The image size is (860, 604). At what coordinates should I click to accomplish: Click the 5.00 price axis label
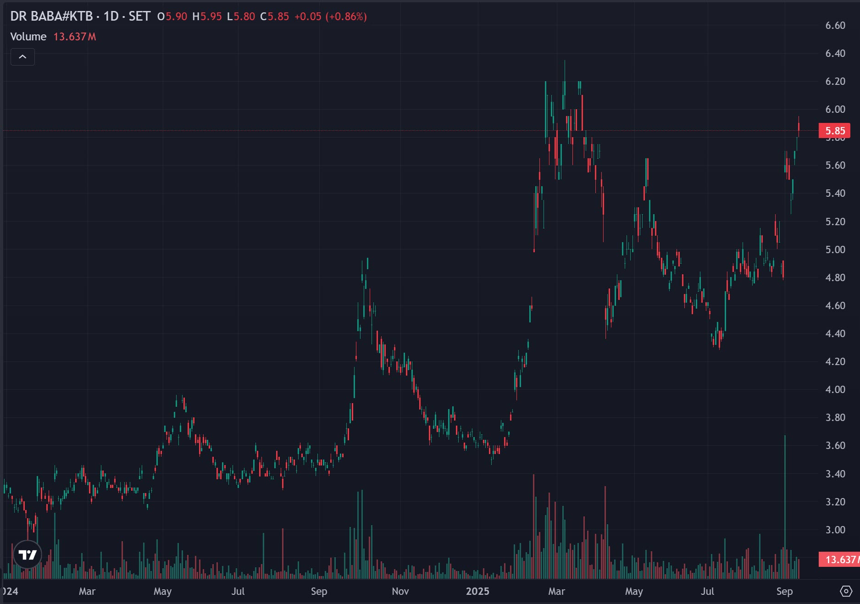[x=835, y=250]
